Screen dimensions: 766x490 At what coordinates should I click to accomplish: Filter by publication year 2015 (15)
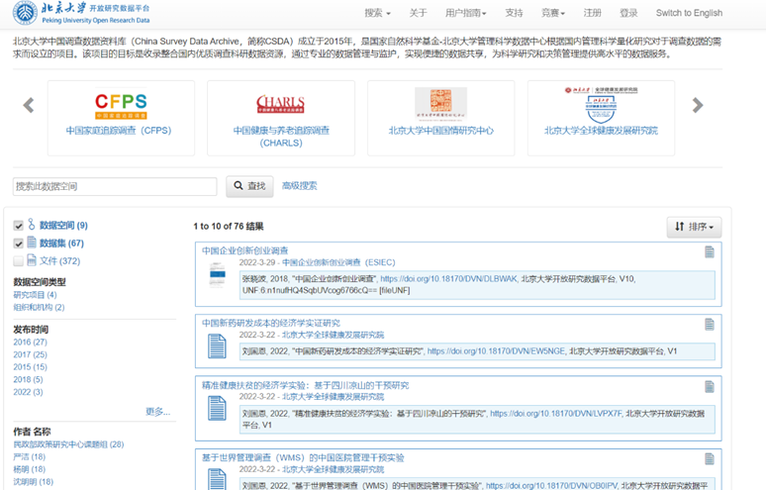[31, 367]
